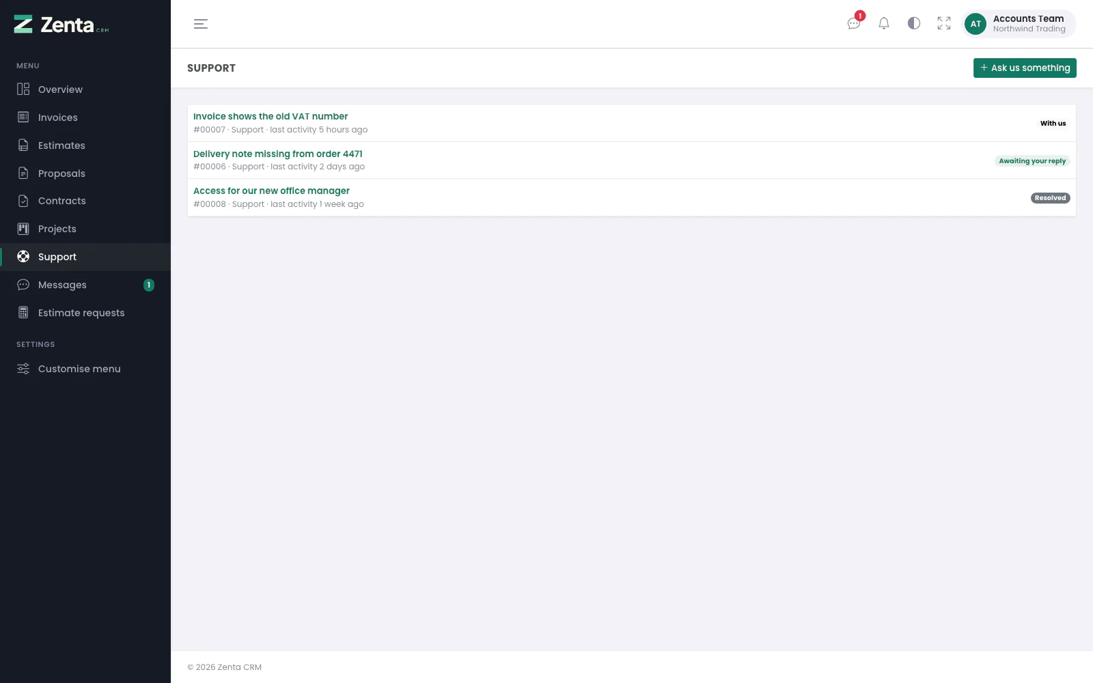
Task: Click the Customise menu sliders icon
Action: click(x=23, y=369)
